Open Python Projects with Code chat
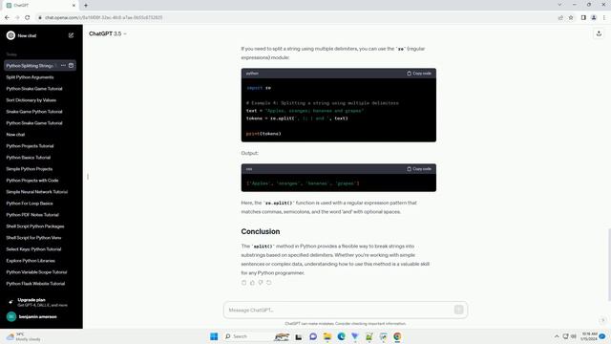 32,181
